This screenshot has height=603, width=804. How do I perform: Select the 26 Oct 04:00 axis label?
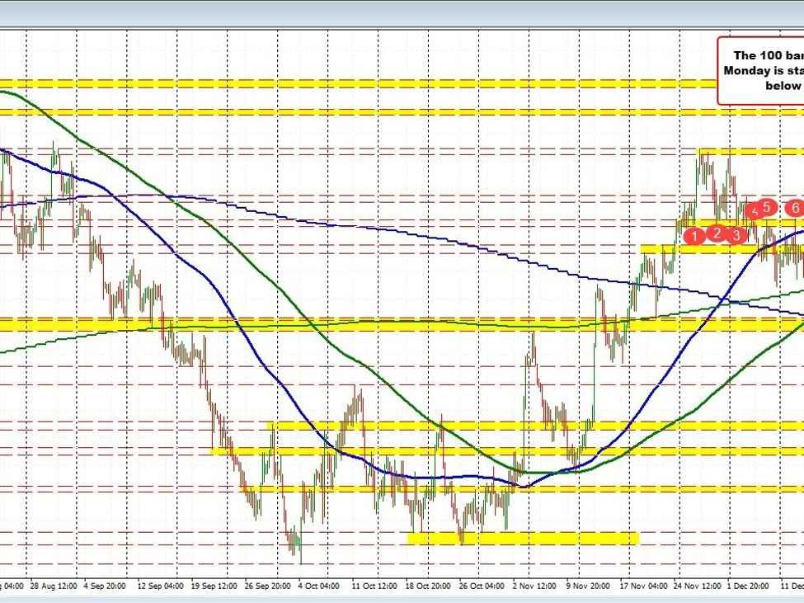point(482,586)
